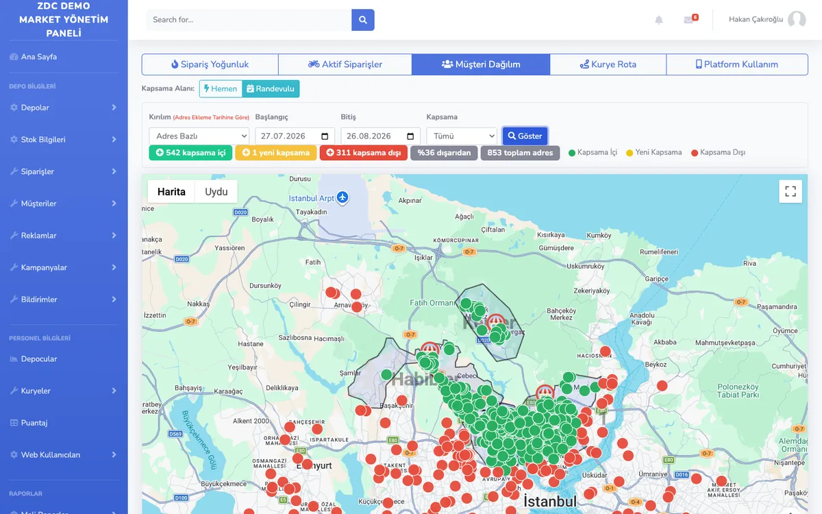Click the Puantaj table icon

click(14, 423)
